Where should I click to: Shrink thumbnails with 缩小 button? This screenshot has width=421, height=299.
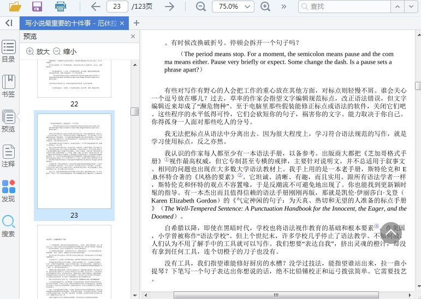65,51
